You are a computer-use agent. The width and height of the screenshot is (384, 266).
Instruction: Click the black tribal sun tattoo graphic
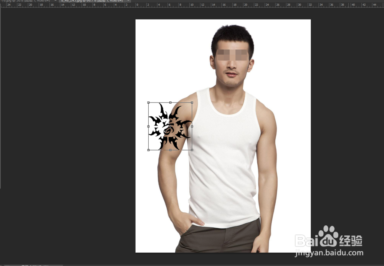[170, 127]
